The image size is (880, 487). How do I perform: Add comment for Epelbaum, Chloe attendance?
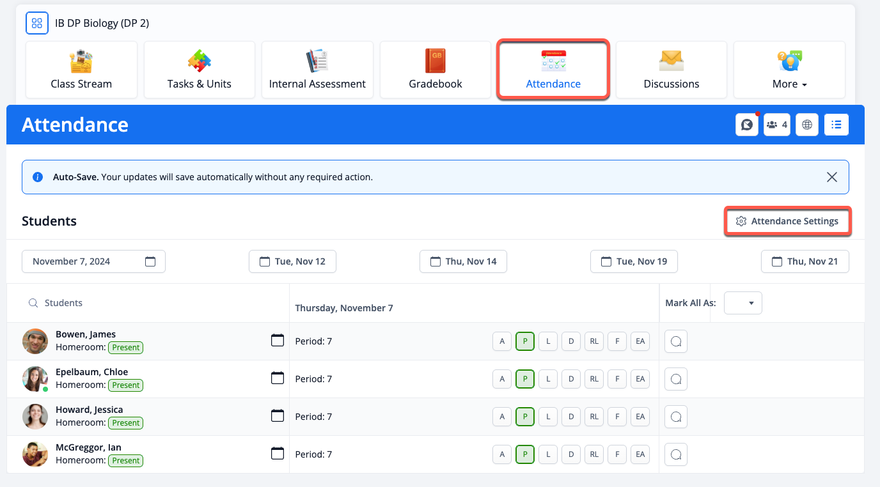tap(676, 379)
